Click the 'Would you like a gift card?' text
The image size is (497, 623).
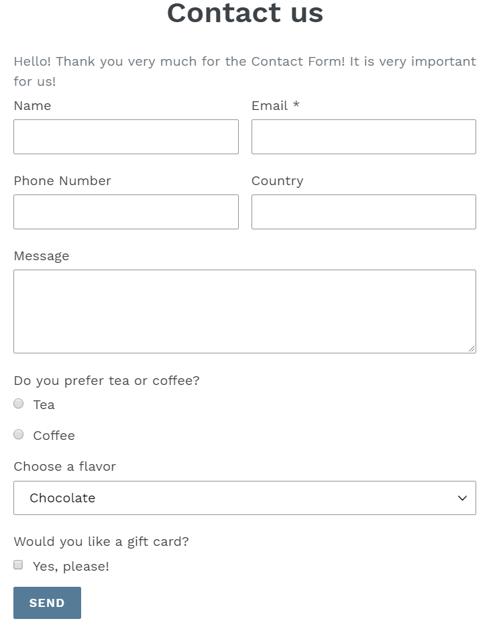tap(101, 541)
